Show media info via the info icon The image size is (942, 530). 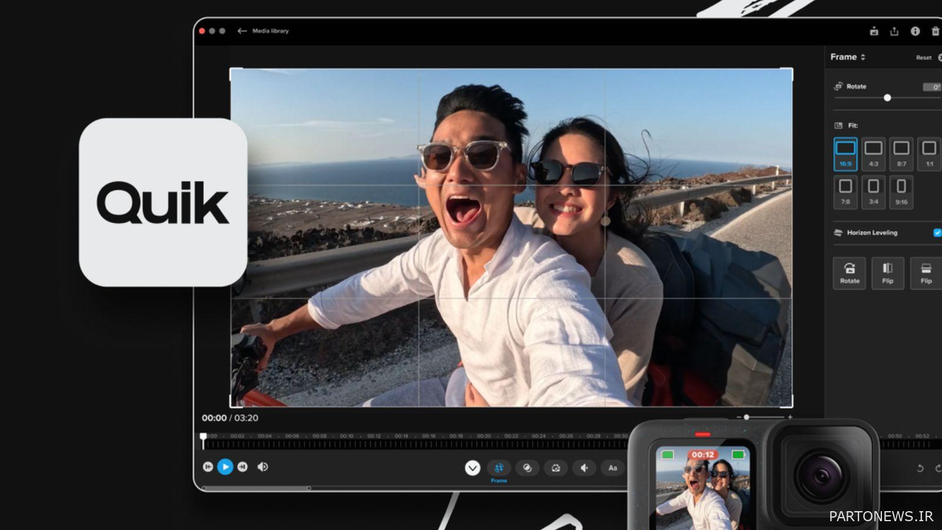coord(915,31)
